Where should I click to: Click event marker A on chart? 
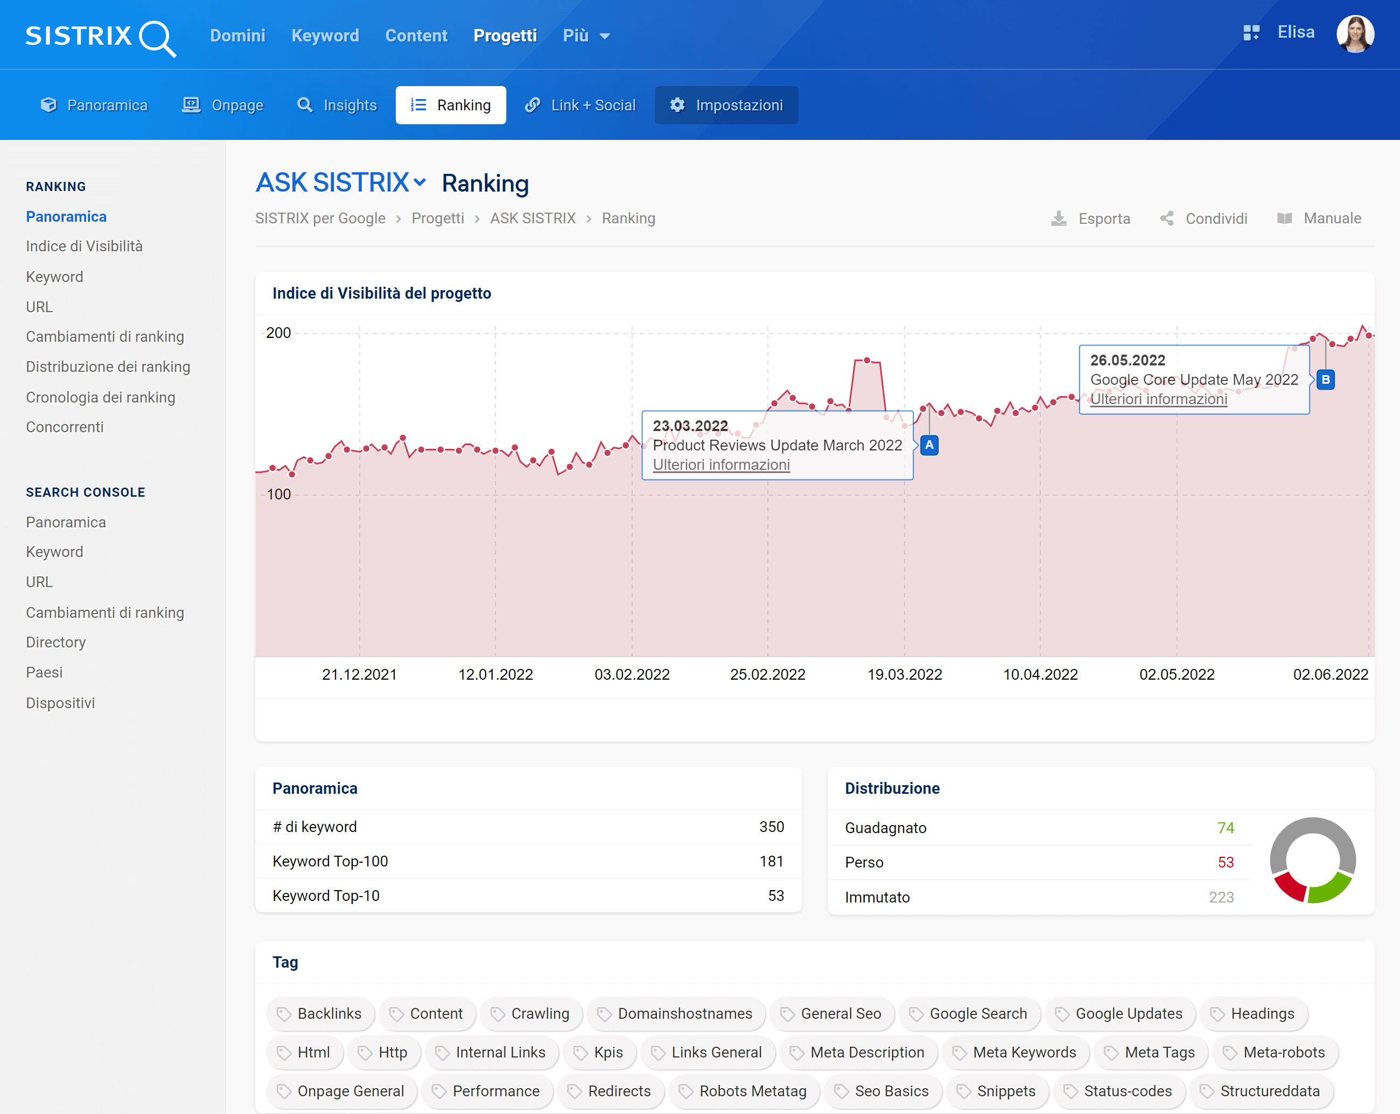click(x=928, y=445)
